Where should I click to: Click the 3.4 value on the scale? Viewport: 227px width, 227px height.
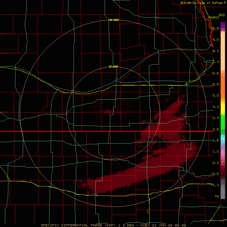[216, 118]
